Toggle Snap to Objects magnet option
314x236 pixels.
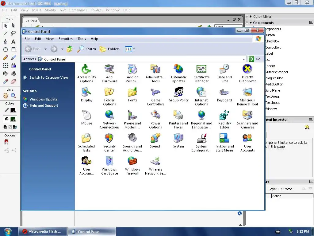click(6, 142)
